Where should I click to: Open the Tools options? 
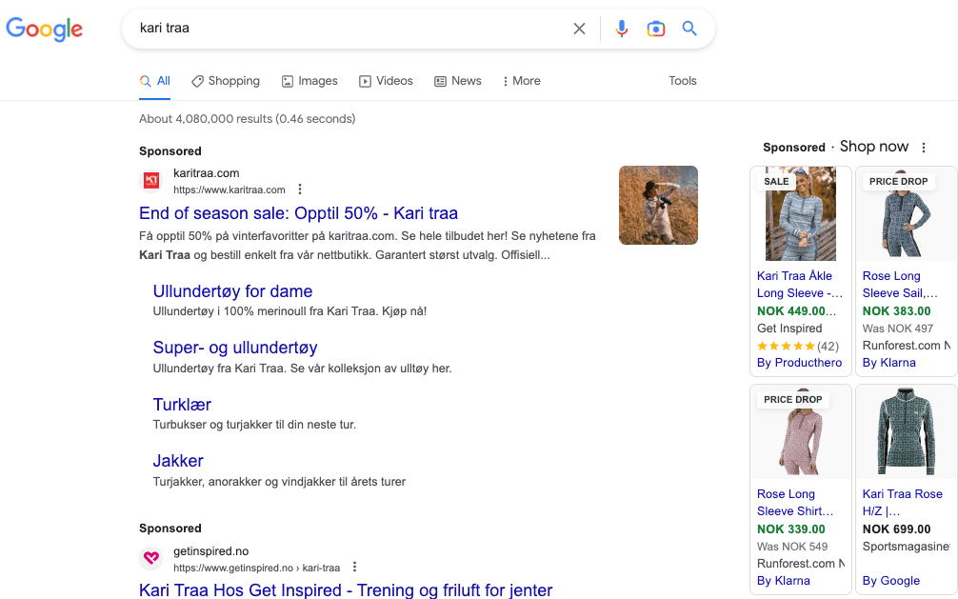pyautogui.click(x=683, y=81)
